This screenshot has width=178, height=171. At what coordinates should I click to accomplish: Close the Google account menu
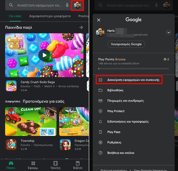click(x=99, y=20)
